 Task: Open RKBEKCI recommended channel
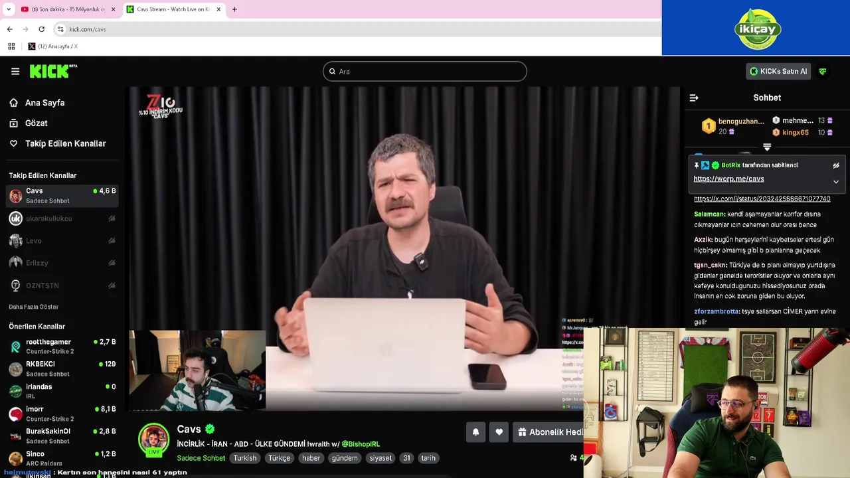[62, 369]
